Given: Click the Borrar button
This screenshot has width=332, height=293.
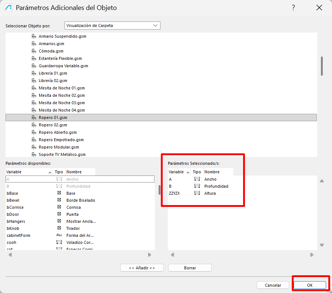Looking at the screenshot, I should pos(190,268).
